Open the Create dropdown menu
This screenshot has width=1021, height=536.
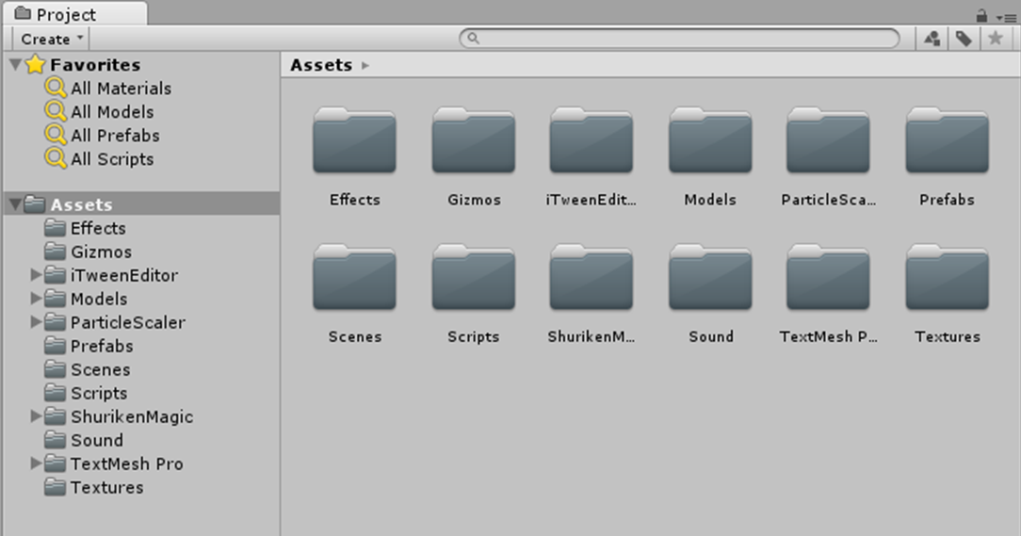click(x=52, y=39)
